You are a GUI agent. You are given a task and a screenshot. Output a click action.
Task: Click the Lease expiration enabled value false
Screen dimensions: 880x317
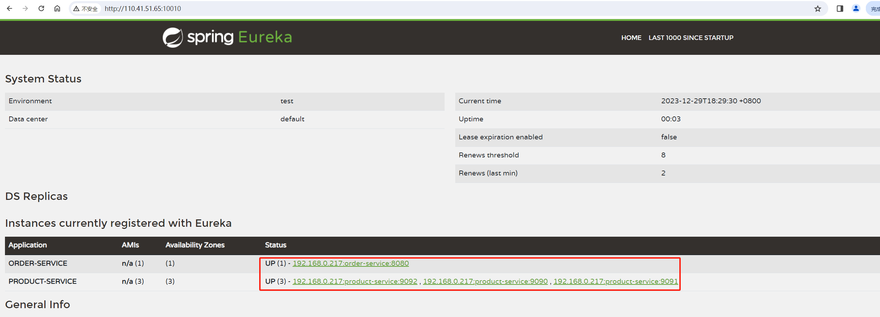pos(669,137)
